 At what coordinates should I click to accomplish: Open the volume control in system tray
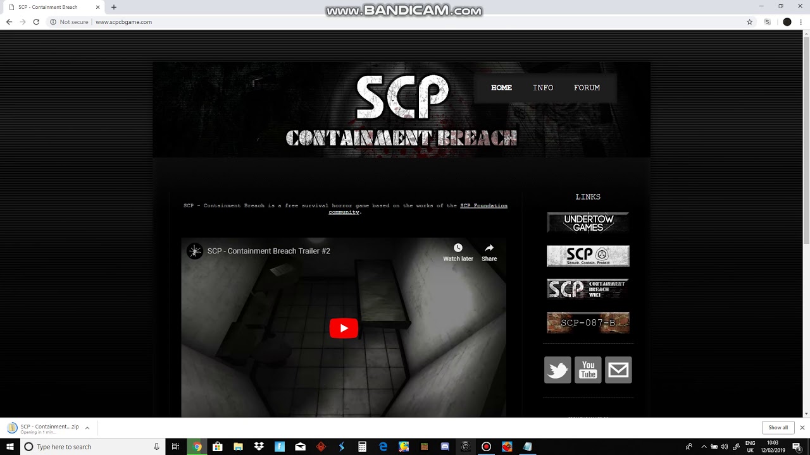tap(724, 447)
